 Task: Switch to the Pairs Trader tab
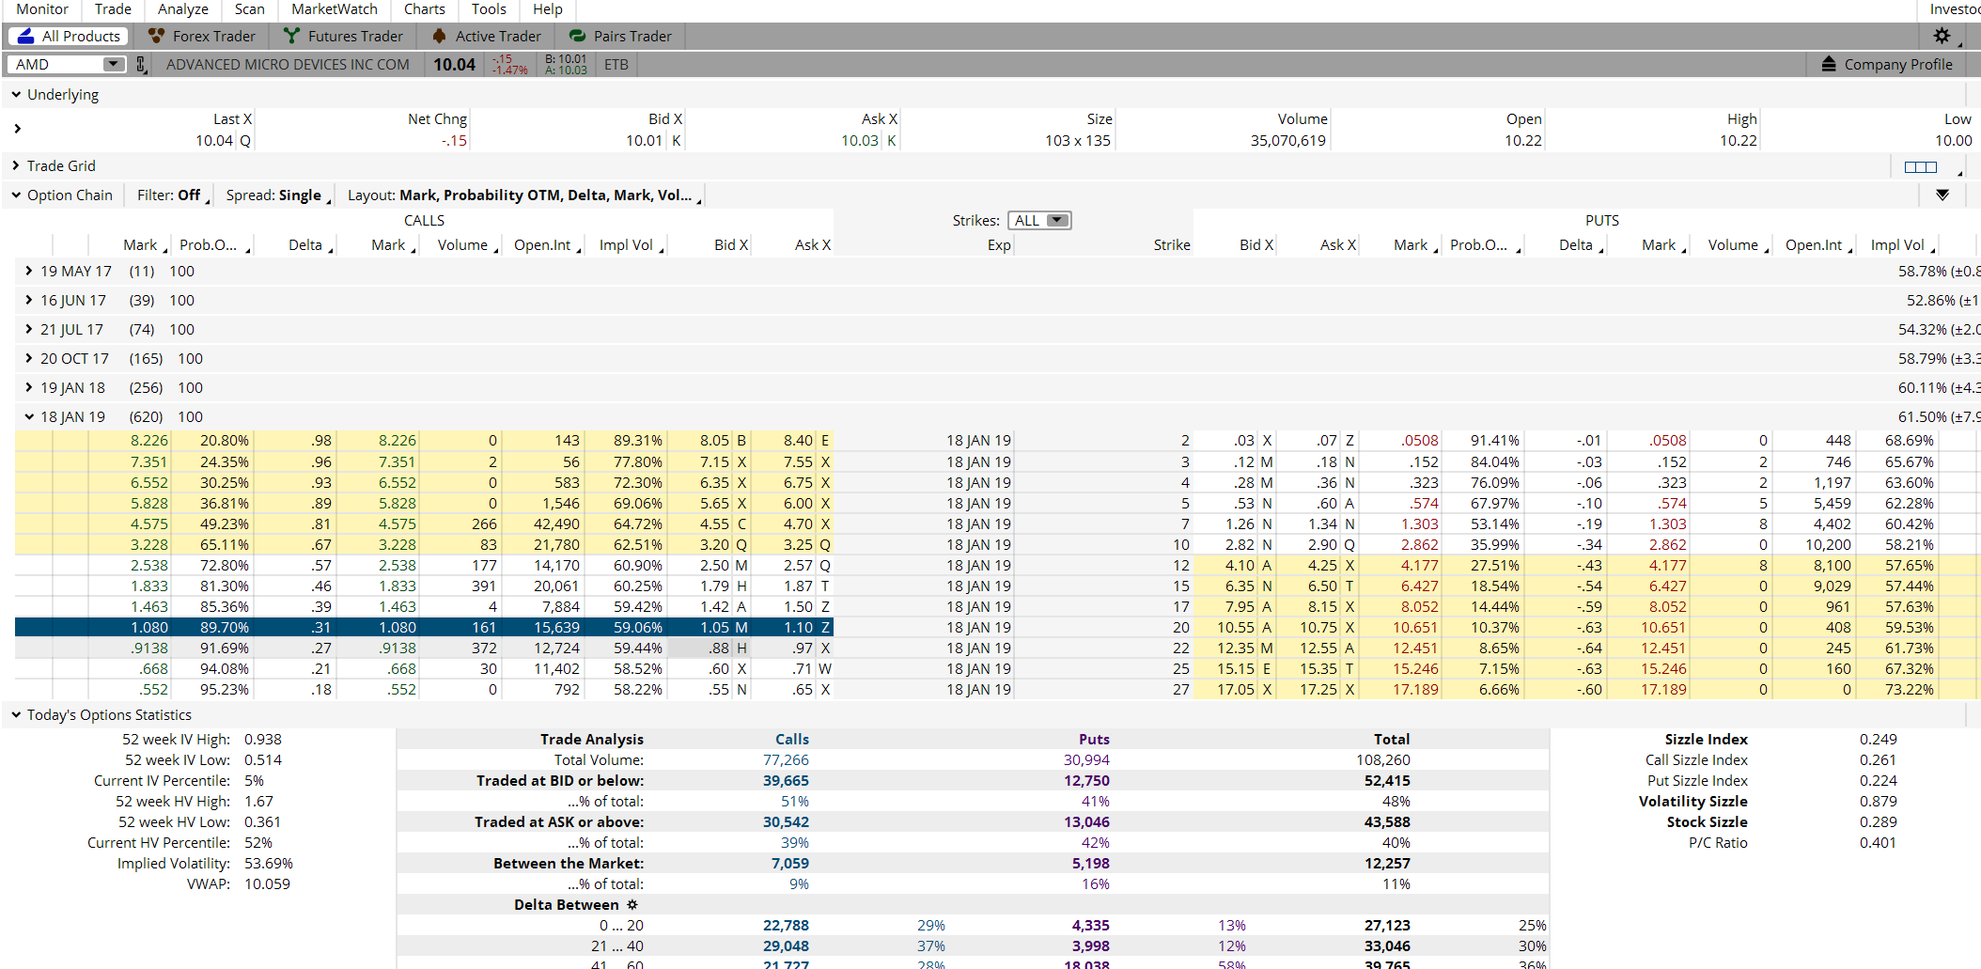click(x=620, y=37)
